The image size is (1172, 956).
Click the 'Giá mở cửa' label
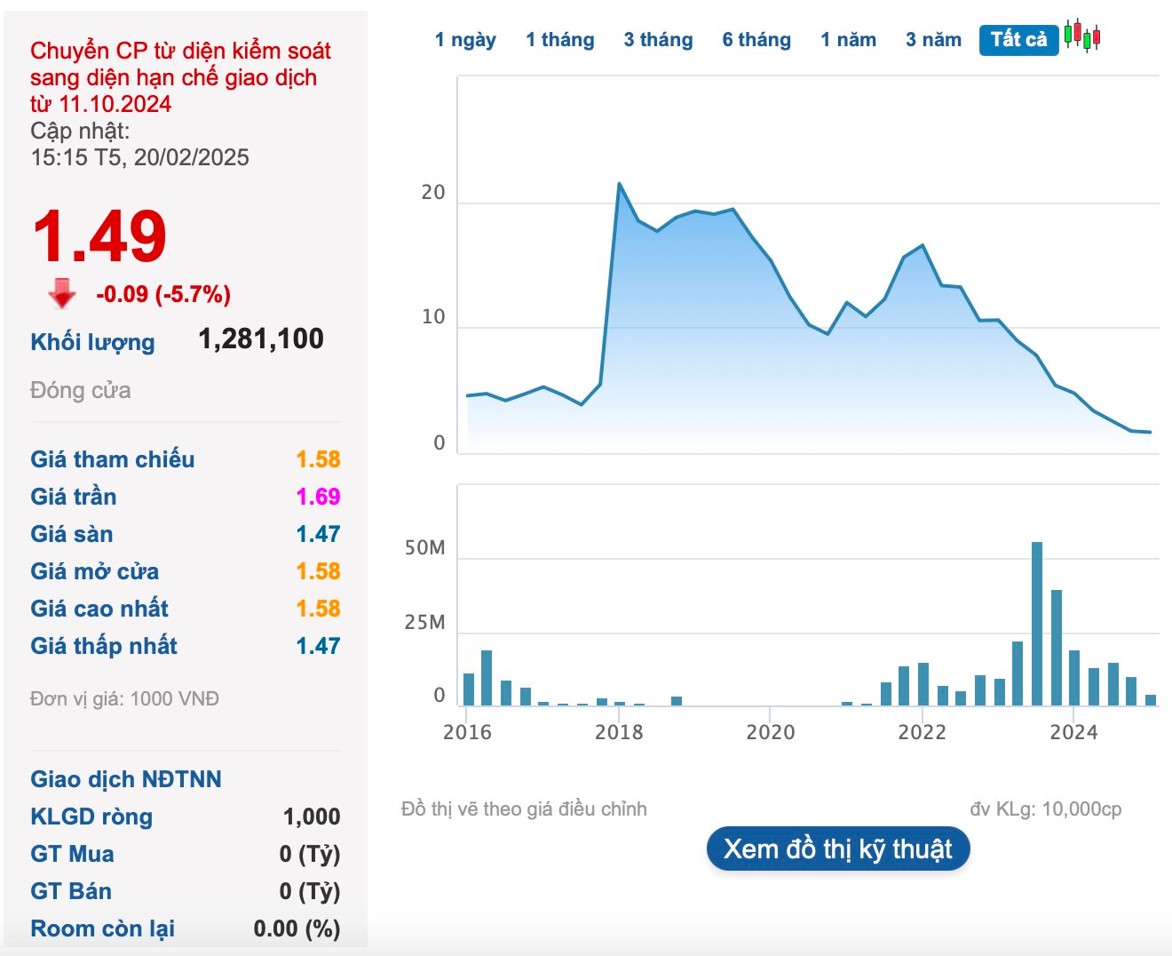point(95,571)
